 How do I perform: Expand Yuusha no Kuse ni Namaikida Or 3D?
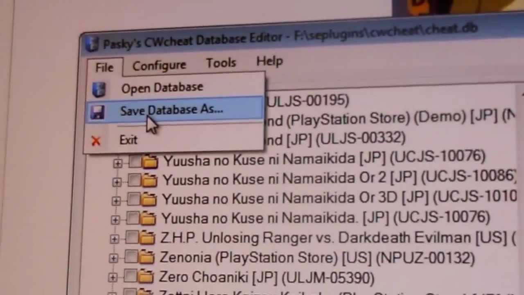tap(116, 201)
